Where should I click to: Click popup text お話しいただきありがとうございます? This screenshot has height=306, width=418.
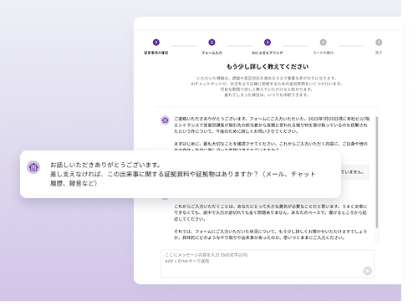coord(105,165)
